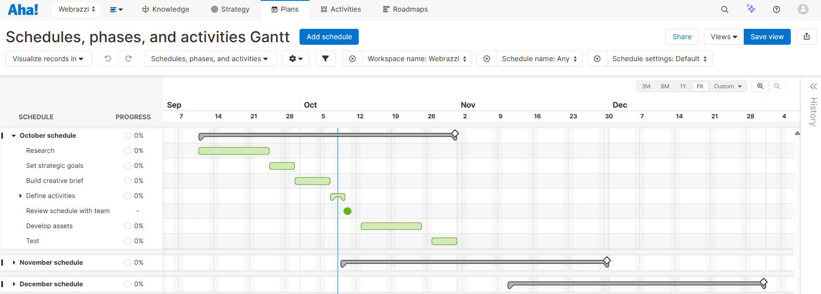Viewport: 821px width, 294px height.
Task: Open the filter funnel icon
Action: [325, 59]
